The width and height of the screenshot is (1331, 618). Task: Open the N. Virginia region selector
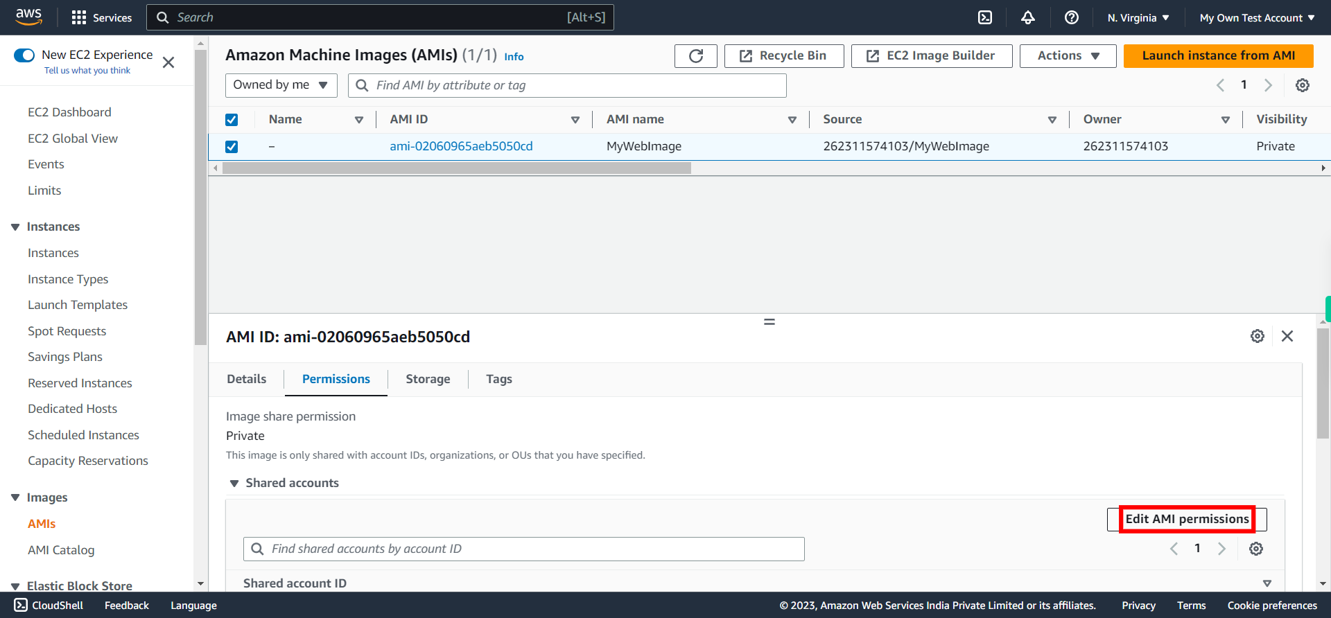click(x=1138, y=17)
